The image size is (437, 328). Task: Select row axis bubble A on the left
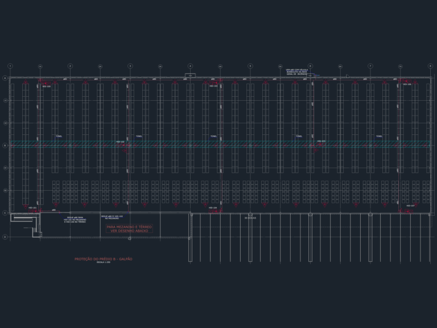point(5,78)
